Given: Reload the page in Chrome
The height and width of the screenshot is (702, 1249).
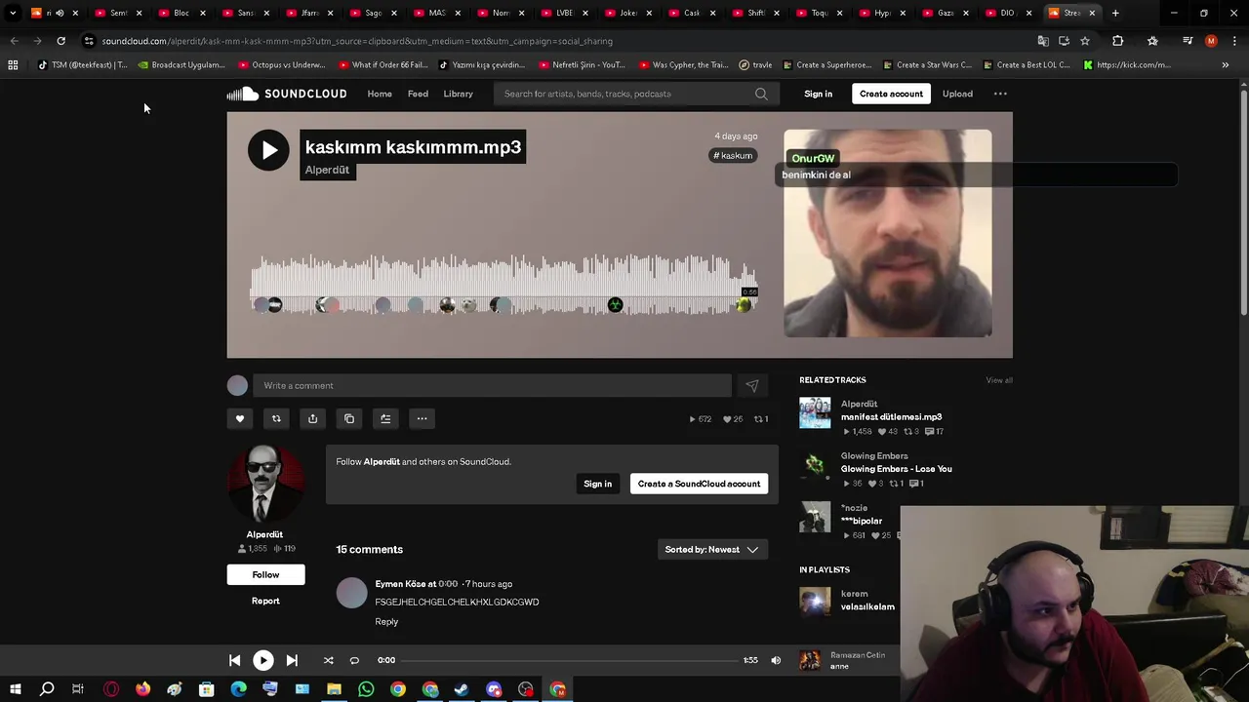Looking at the screenshot, I should point(60,41).
